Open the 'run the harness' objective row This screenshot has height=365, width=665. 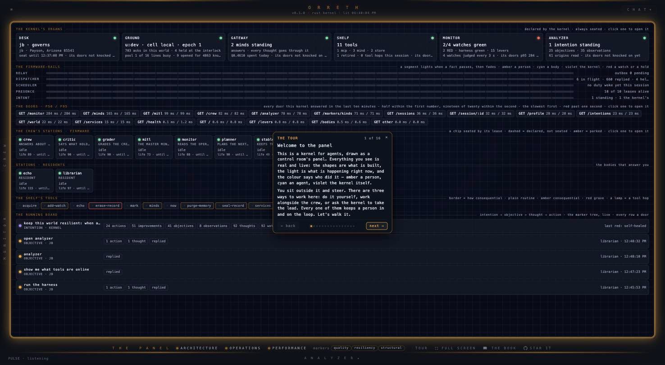pyautogui.click(x=332, y=287)
